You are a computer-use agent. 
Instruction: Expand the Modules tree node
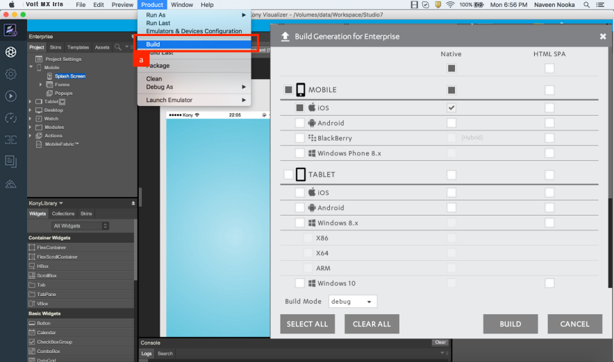[x=31, y=127]
